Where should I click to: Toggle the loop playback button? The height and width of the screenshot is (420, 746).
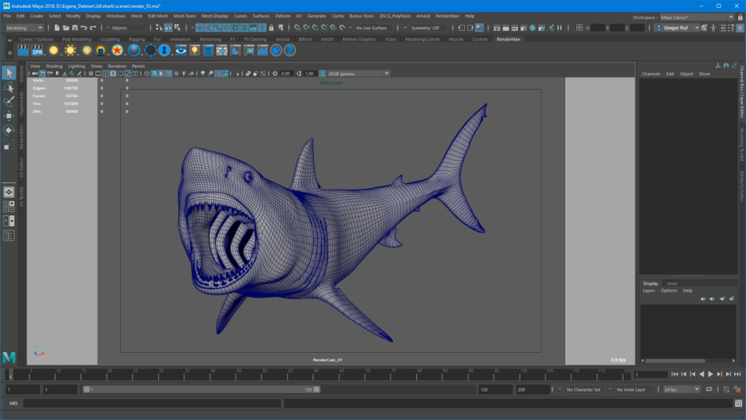709,389
